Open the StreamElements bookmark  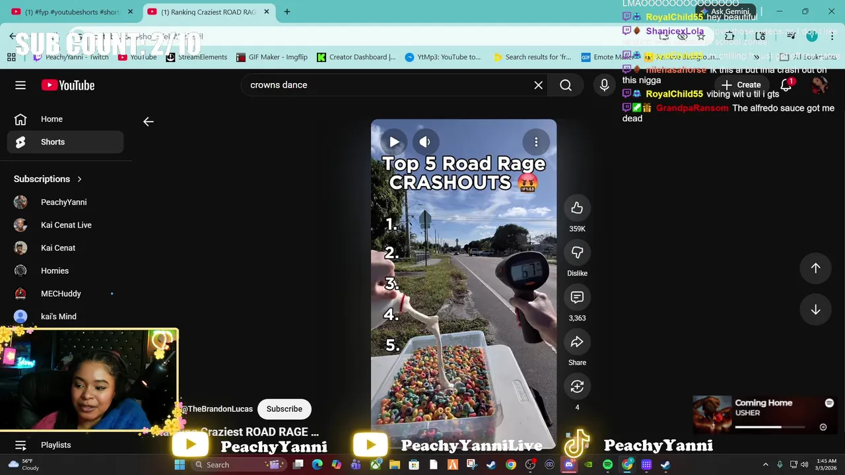[x=196, y=57]
